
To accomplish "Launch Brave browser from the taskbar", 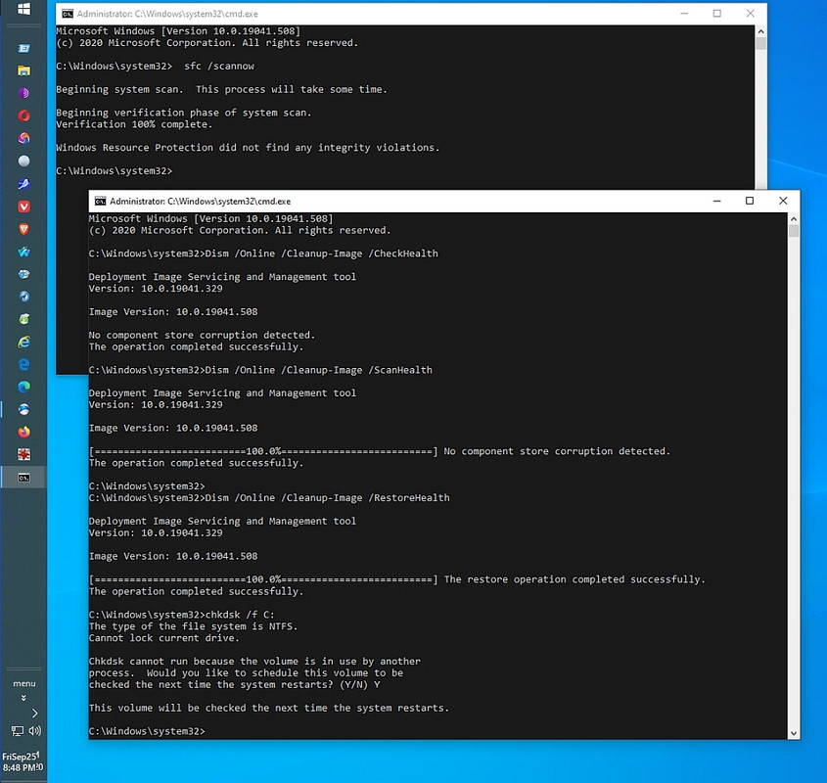I will [23, 229].
